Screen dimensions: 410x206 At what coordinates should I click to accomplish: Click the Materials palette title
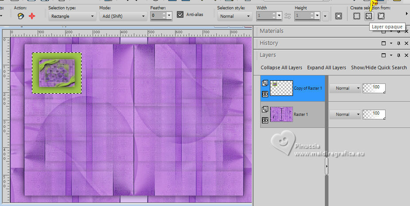point(272,31)
